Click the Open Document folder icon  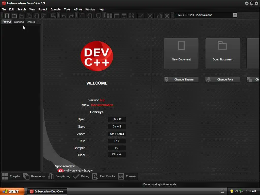tap(222, 45)
